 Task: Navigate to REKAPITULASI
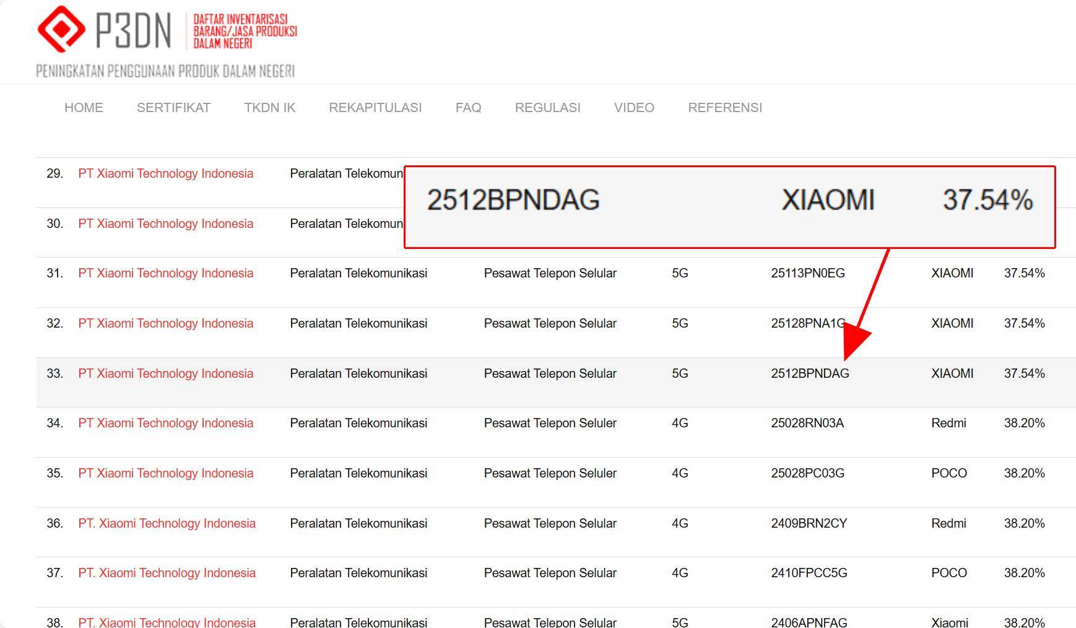[x=375, y=108]
